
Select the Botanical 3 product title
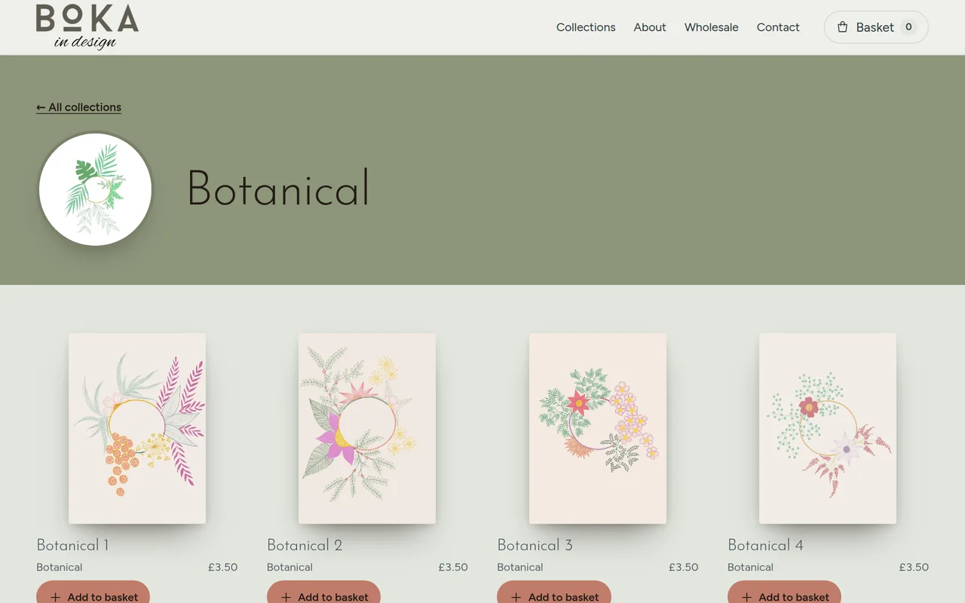pyautogui.click(x=535, y=545)
